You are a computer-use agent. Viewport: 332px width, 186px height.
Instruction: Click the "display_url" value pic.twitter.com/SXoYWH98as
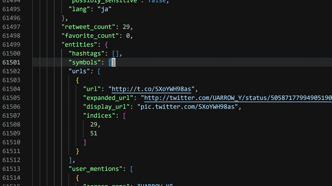[188, 107]
